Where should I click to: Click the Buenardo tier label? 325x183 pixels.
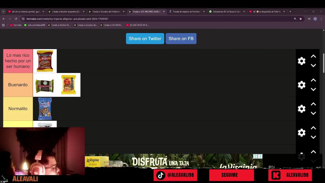pos(18,85)
